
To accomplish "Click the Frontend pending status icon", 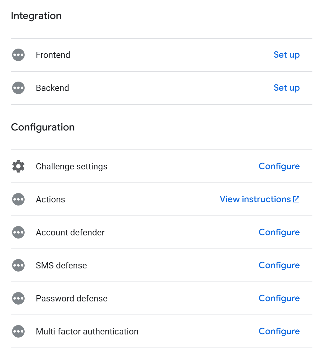I will [18, 55].
